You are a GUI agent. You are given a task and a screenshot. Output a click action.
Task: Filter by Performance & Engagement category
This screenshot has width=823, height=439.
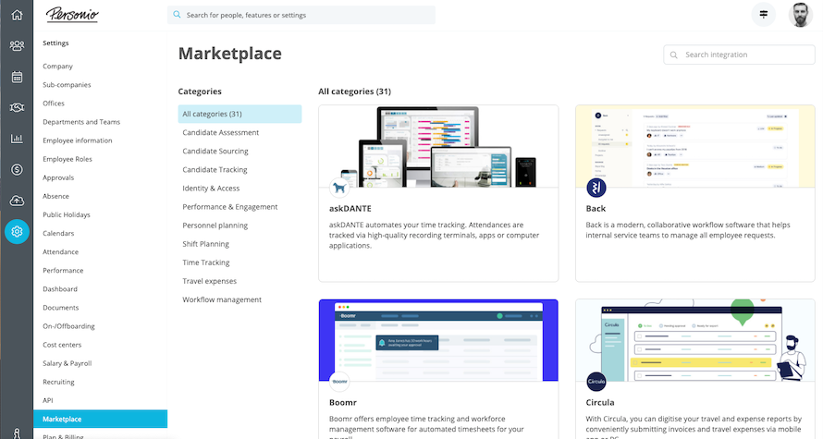pyautogui.click(x=230, y=207)
